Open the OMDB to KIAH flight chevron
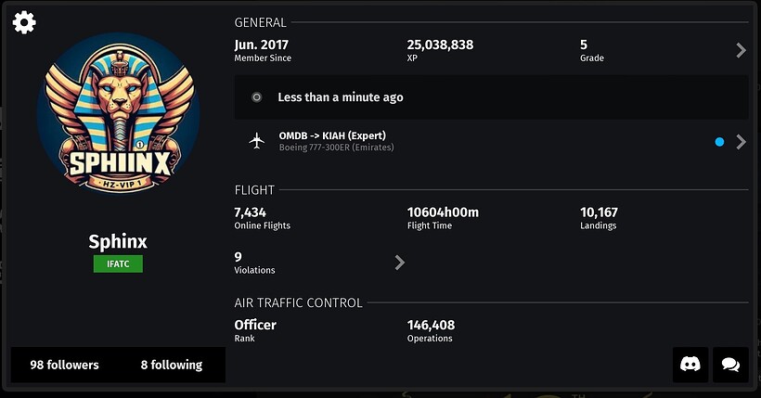The image size is (761, 398). [742, 142]
